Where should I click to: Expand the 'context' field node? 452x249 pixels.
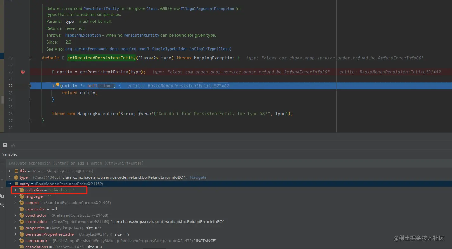tap(15, 203)
